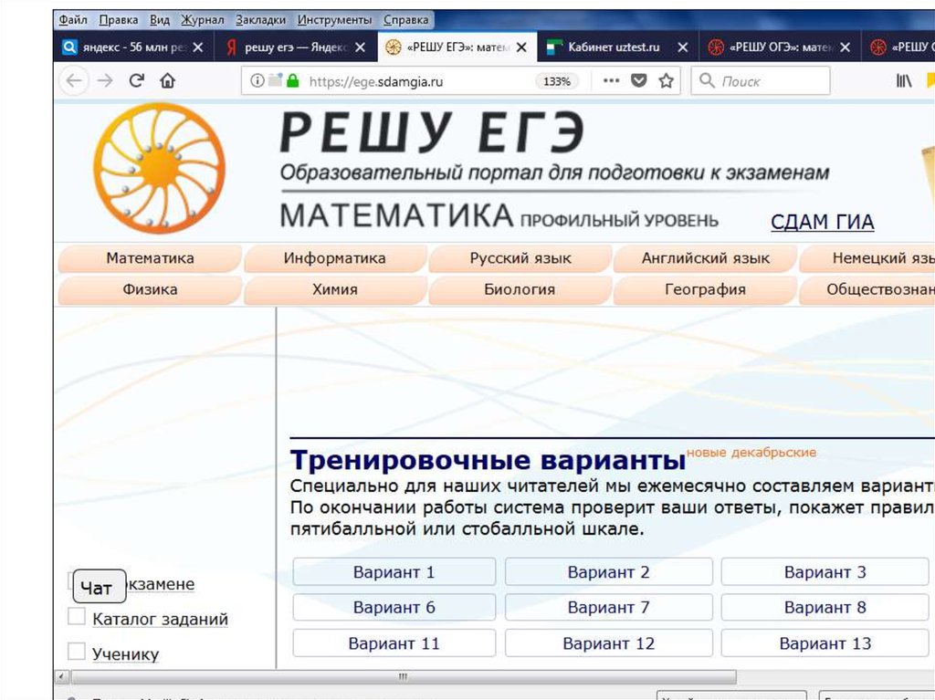Start Вариант 2

[x=609, y=572]
